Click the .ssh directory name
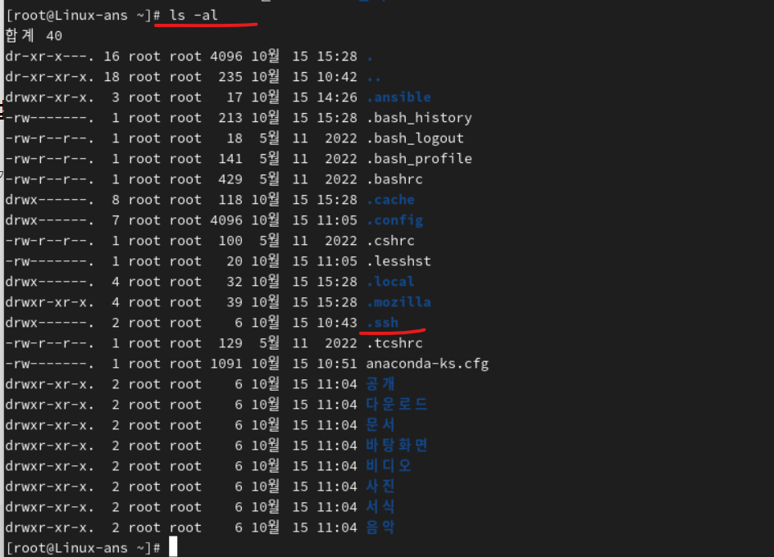Screen dimensions: 774x557 coord(383,323)
